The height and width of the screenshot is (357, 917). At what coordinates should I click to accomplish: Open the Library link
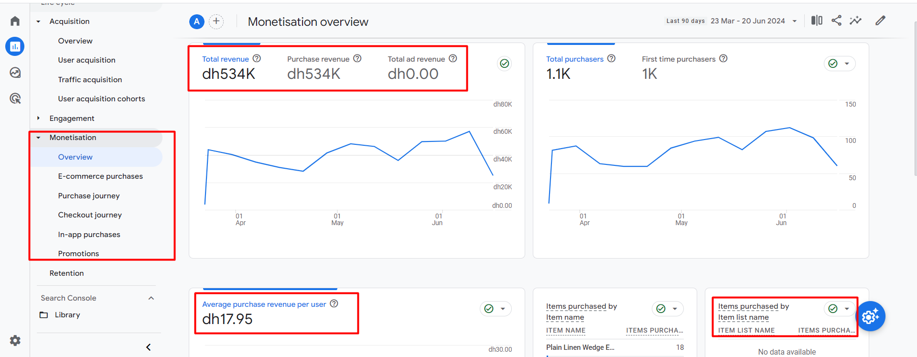point(67,315)
